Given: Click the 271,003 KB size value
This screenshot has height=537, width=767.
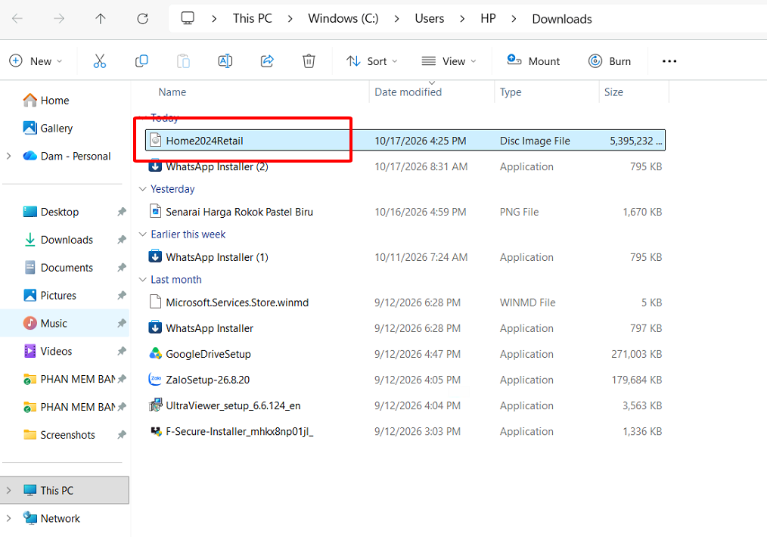Looking at the screenshot, I should point(636,354).
